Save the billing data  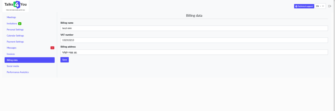[x=64, y=60]
